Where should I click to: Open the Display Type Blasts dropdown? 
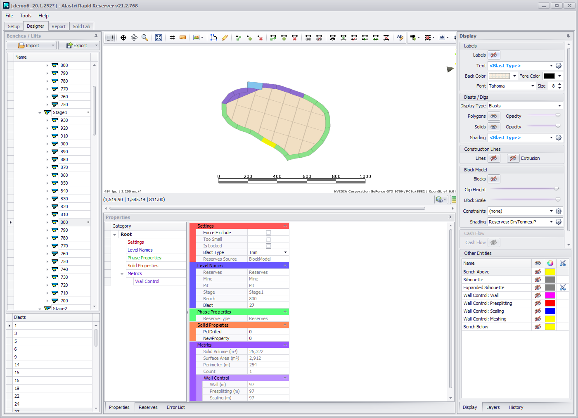pyautogui.click(x=559, y=106)
